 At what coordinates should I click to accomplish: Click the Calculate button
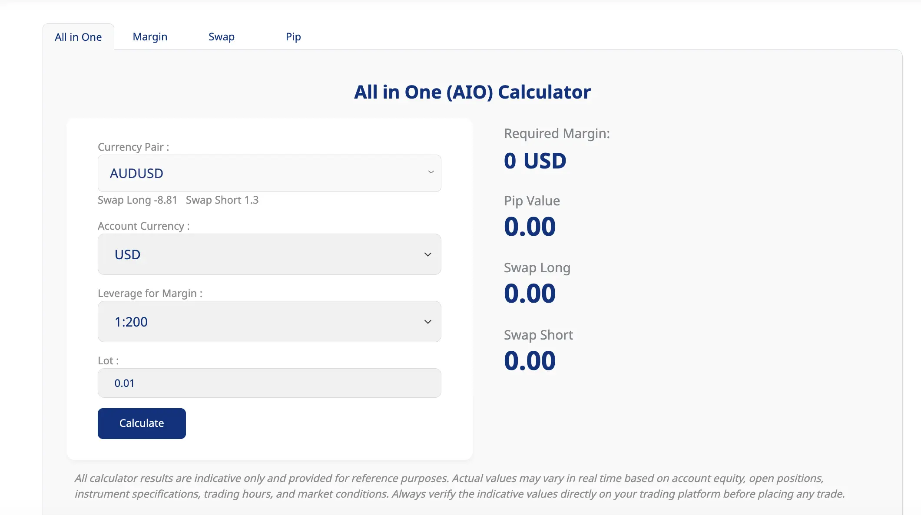pos(142,423)
